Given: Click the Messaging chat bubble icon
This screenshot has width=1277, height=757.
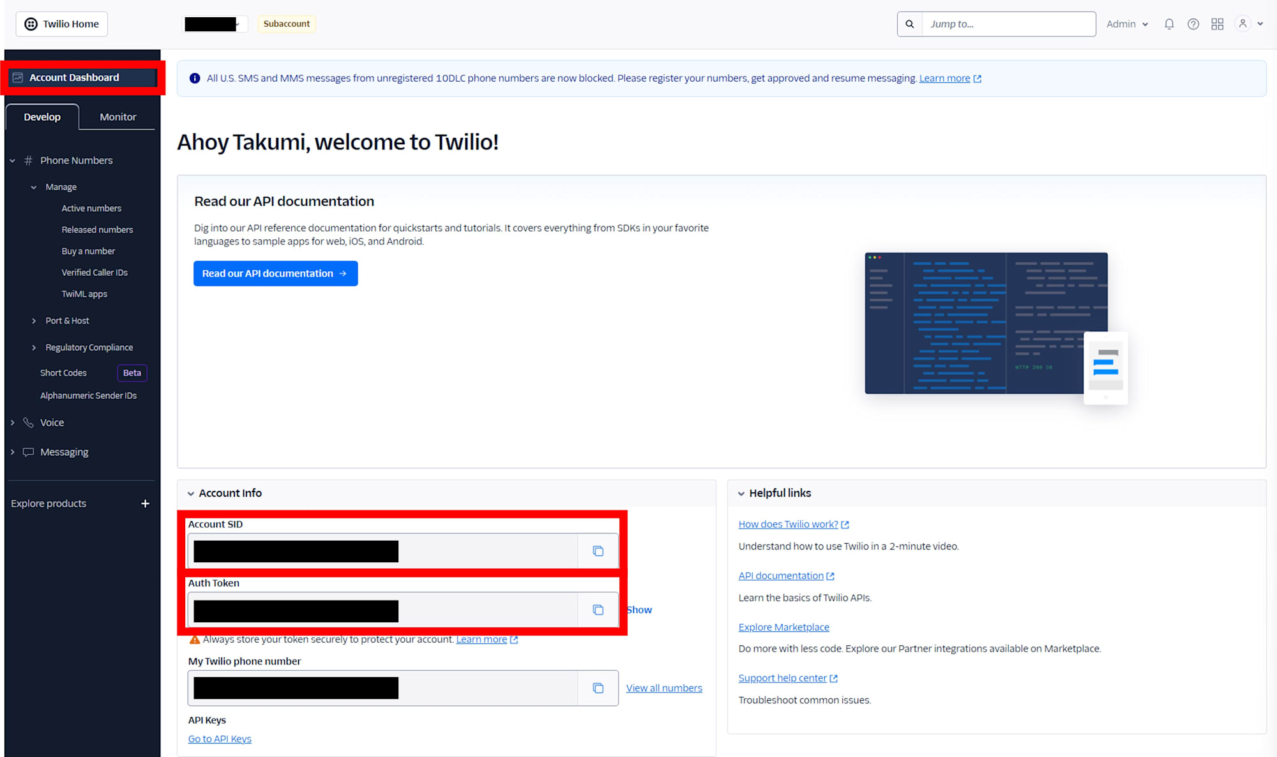Looking at the screenshot, I should pos(28,452).
